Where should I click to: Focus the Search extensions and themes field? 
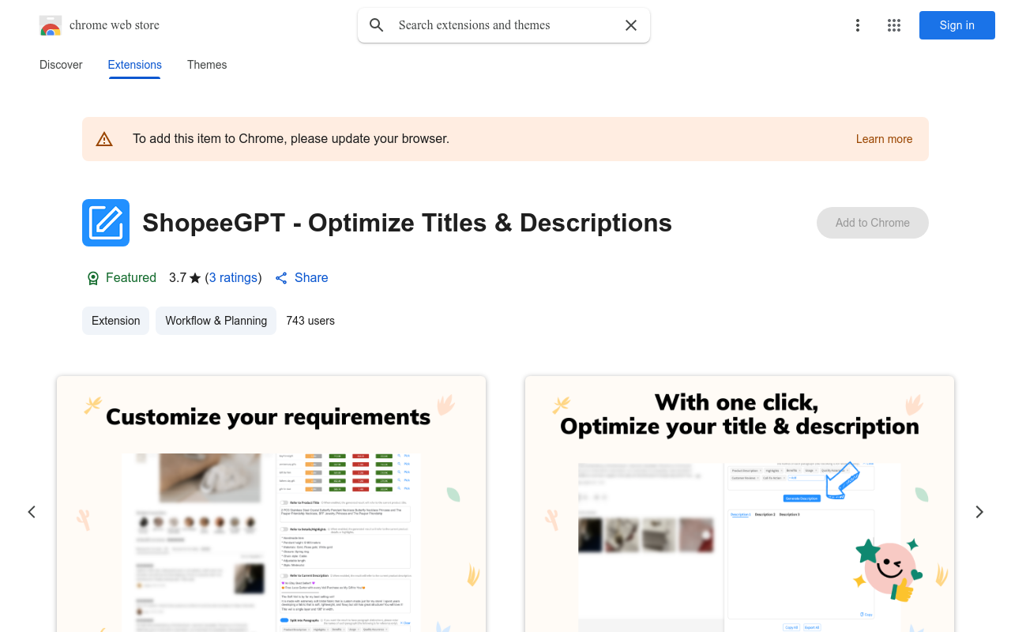click(x=504, y=25)
